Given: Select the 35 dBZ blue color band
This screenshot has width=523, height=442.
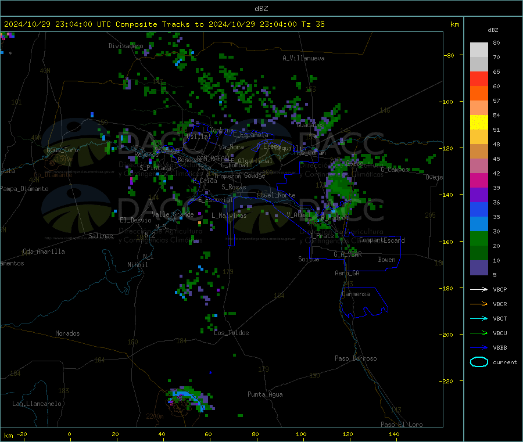Looking at the screenshot, I should tap(479, 224).
